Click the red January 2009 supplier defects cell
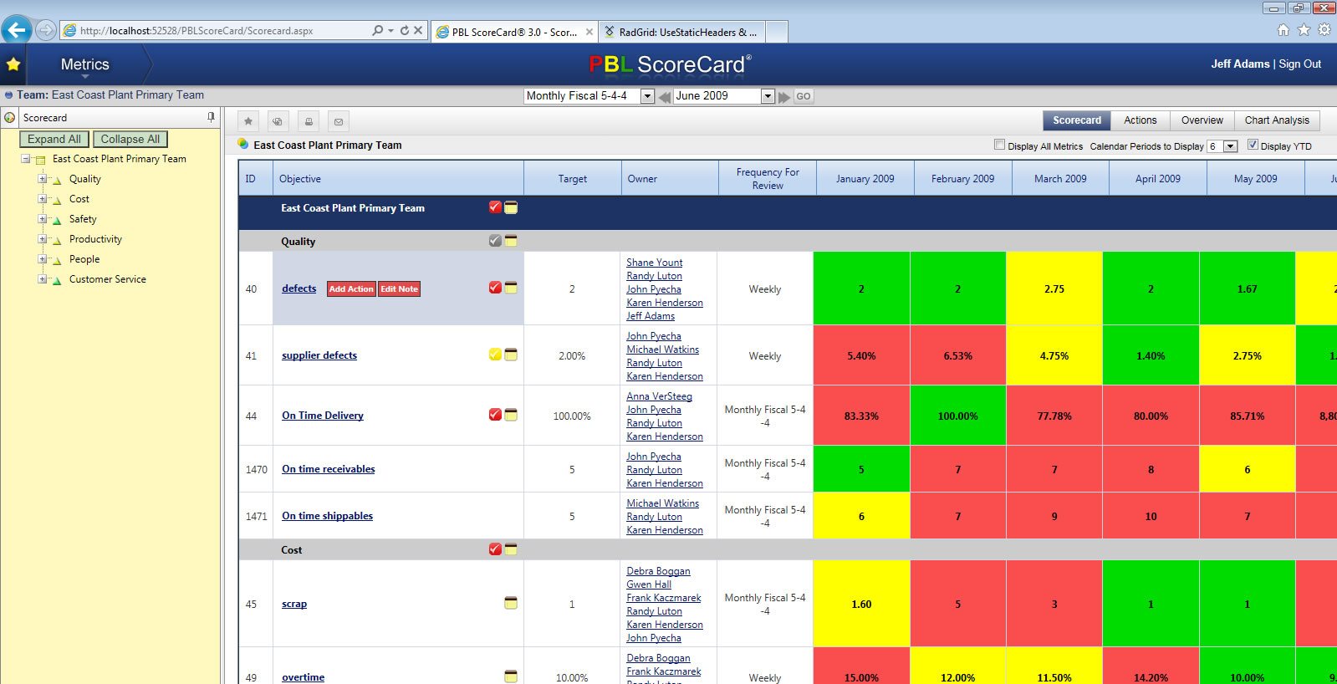The height and width of the screenshot is (684, 1337). (x=861, y=355)
